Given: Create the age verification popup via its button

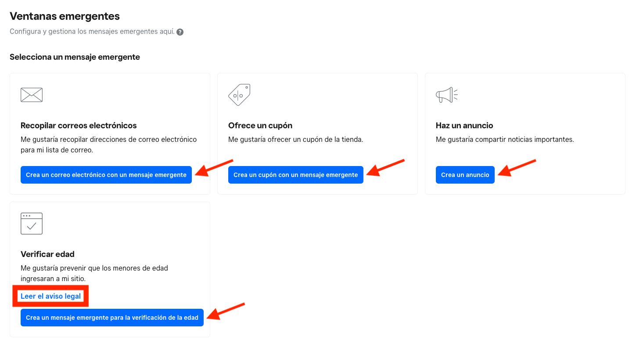Looking at the screenshot, I should pos(112,318).
